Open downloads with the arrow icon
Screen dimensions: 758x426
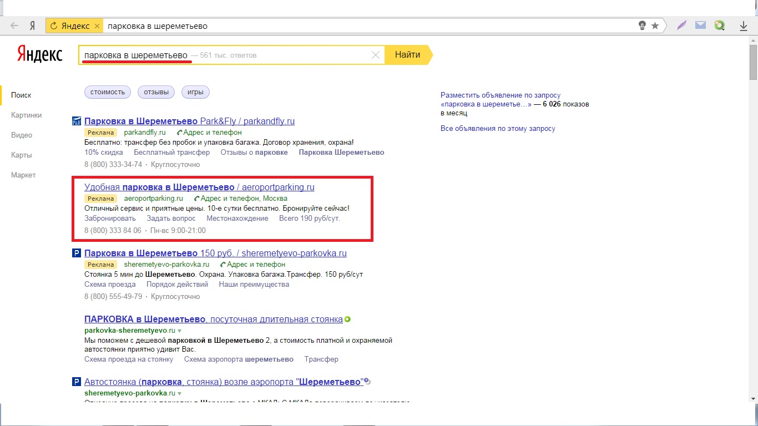[744, 26]
